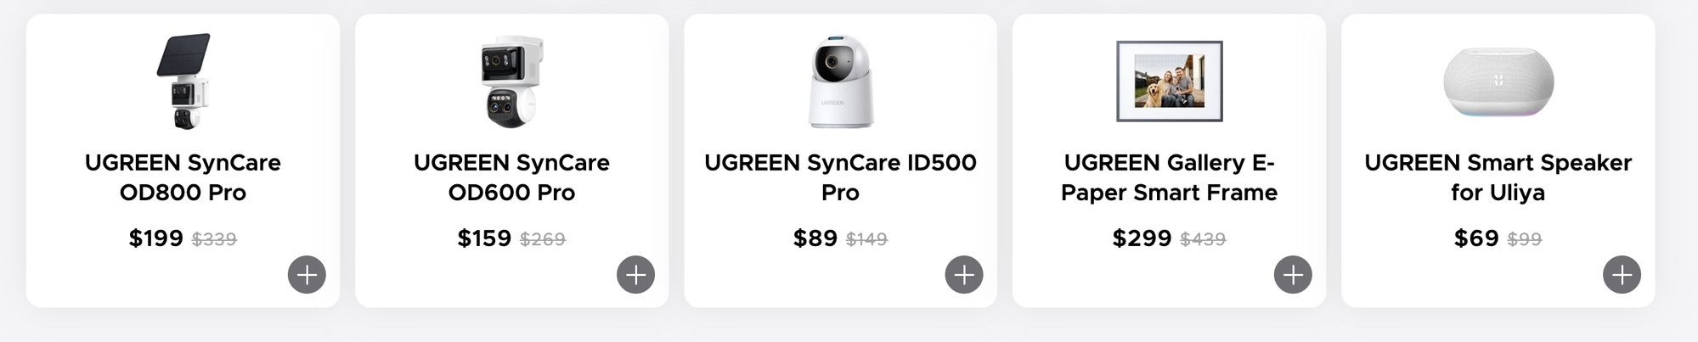
Task: Add SynCare ID500 Pro with plus icon
Action: coord(964,274)
